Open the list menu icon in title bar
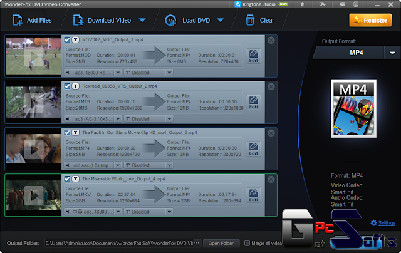The height and width of the screenshot is (253, 401). pos(356,4)
